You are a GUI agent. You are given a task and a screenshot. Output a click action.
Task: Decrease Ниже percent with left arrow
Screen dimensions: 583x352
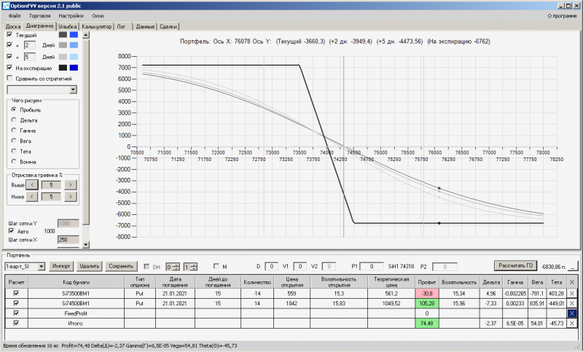click(32, 197)
